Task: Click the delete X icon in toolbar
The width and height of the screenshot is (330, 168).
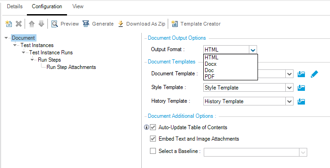Action: [x=19, y=24]
